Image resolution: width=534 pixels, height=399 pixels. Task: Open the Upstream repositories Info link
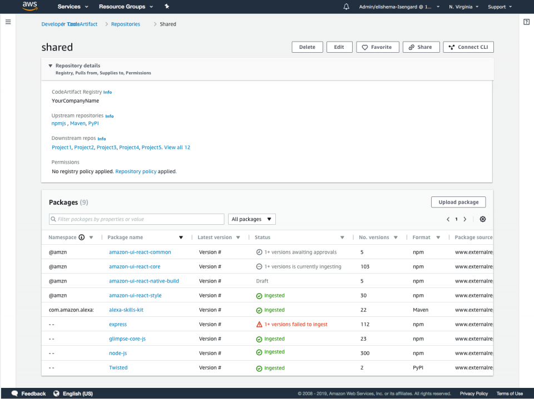[x=110, y=116]
